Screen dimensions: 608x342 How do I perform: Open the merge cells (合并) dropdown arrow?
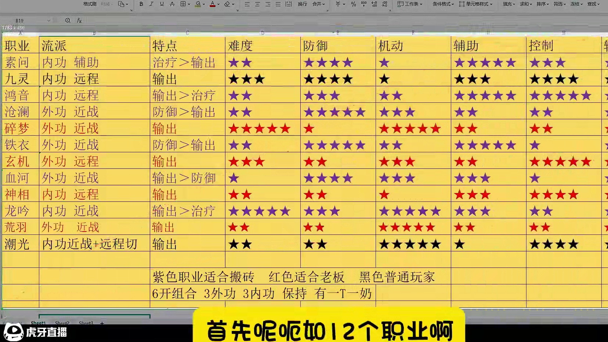coord(323,4)
